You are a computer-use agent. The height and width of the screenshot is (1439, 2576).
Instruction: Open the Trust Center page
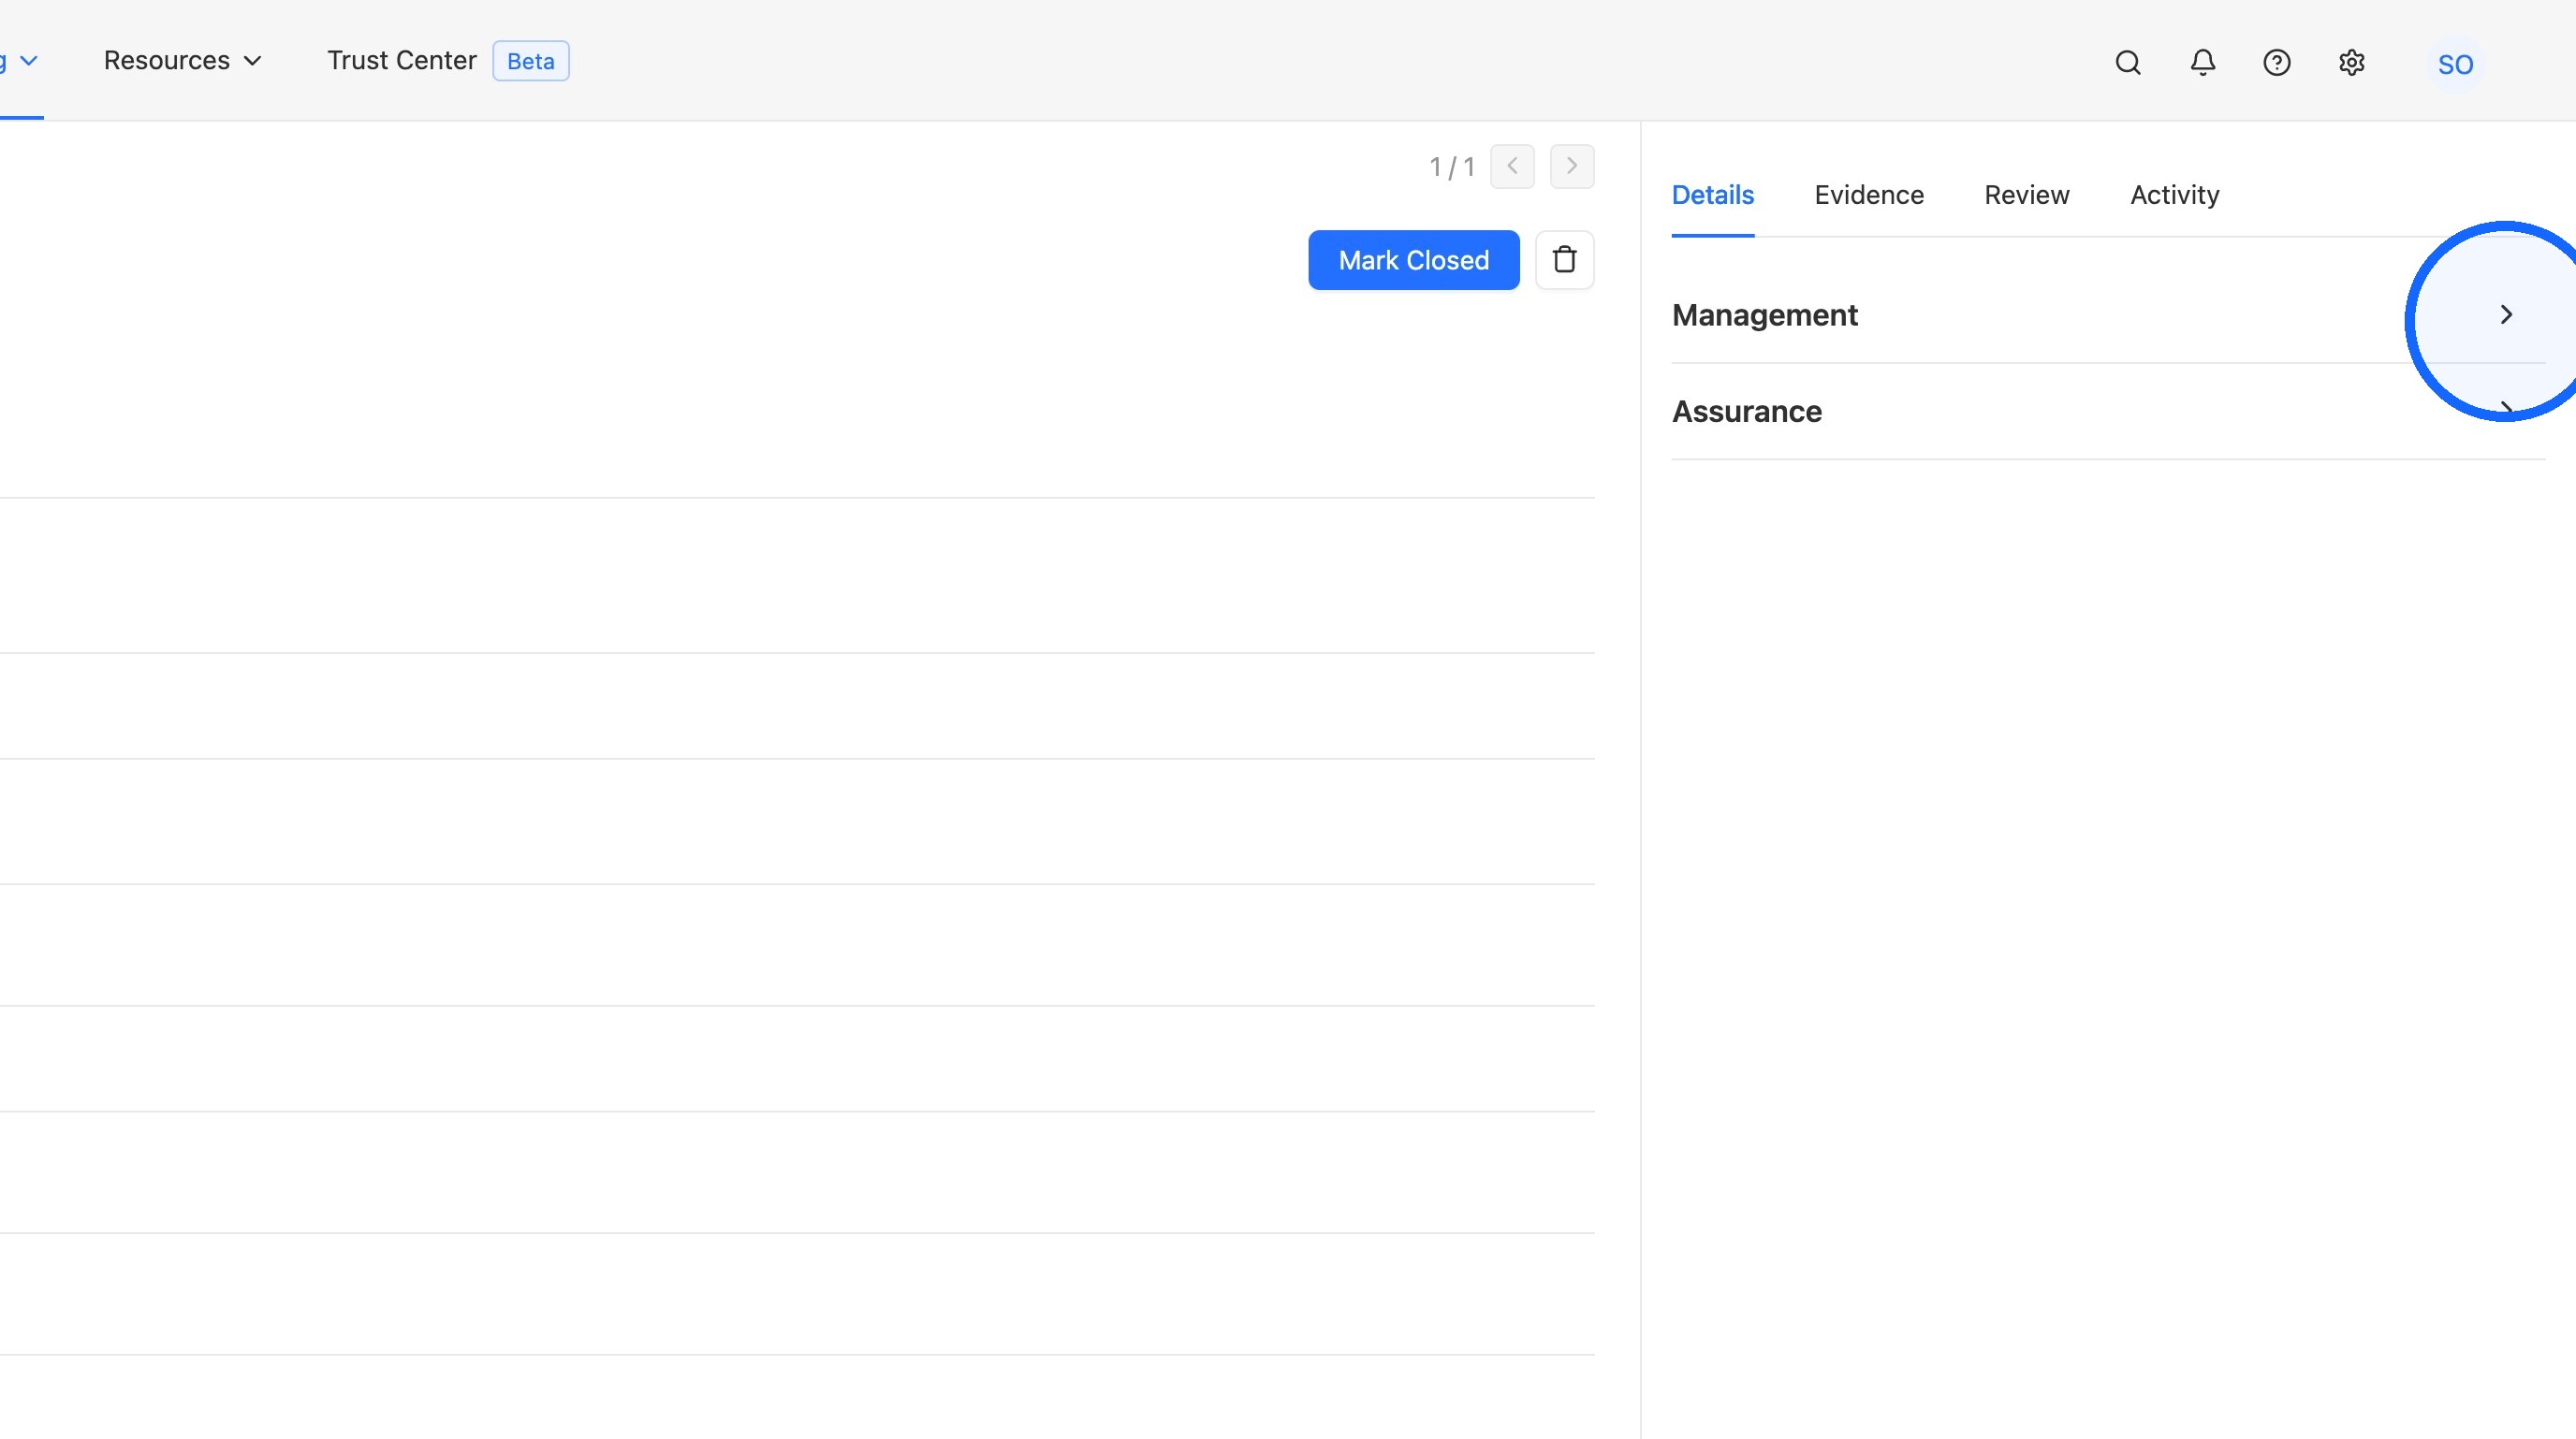pyautogui.click(x=401, y=60)
